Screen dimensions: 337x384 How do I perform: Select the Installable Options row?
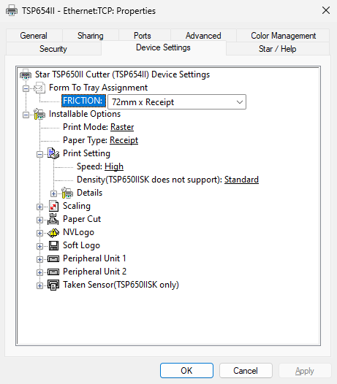coord(85,114)
